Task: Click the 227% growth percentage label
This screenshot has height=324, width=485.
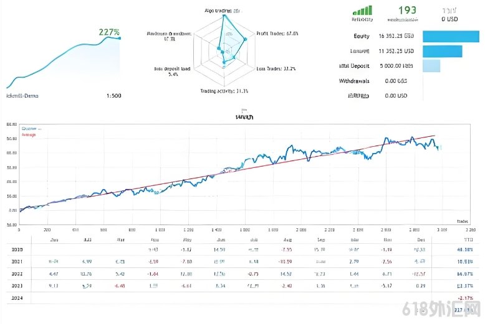Action: tap(109, 32)
